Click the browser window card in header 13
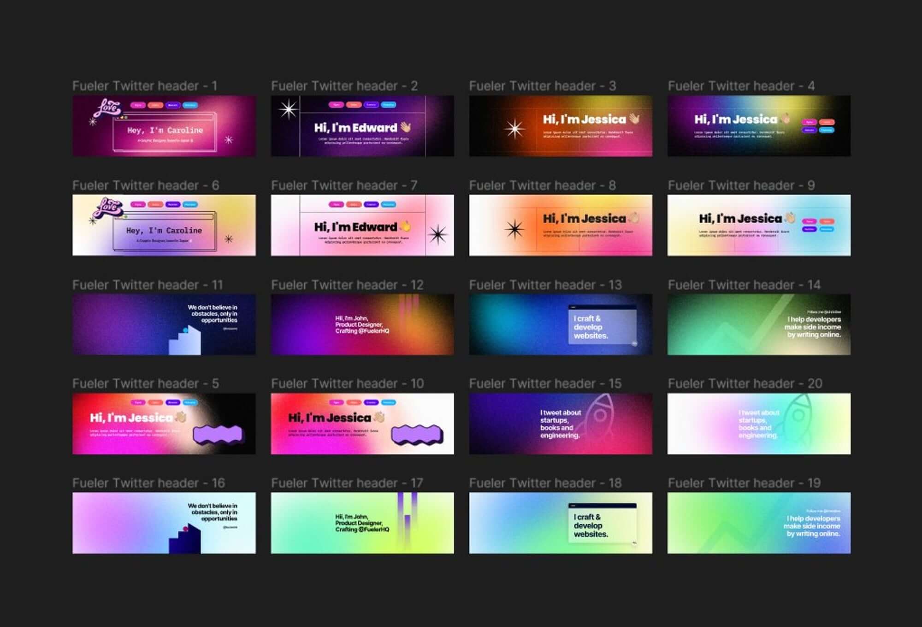The height and width of the screenshot is (627, 922). (x=602, y=325)
